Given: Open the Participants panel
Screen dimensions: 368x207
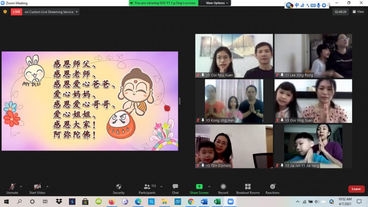Looking at the screenshot, I should point(147,188).
